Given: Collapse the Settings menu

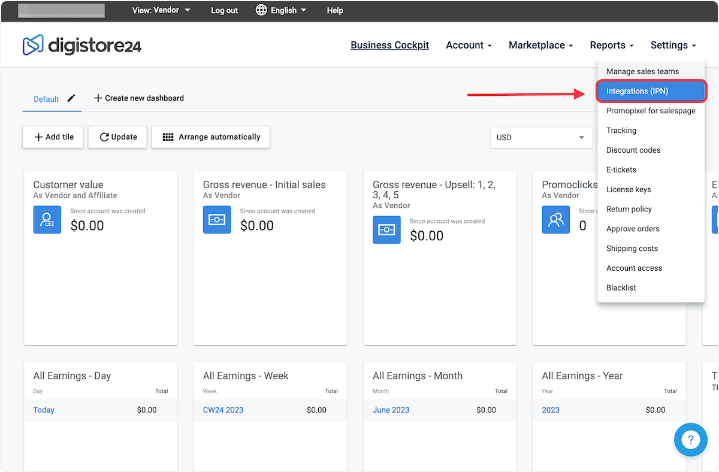Looking at the screenshot, I should (x=673, y=45).
